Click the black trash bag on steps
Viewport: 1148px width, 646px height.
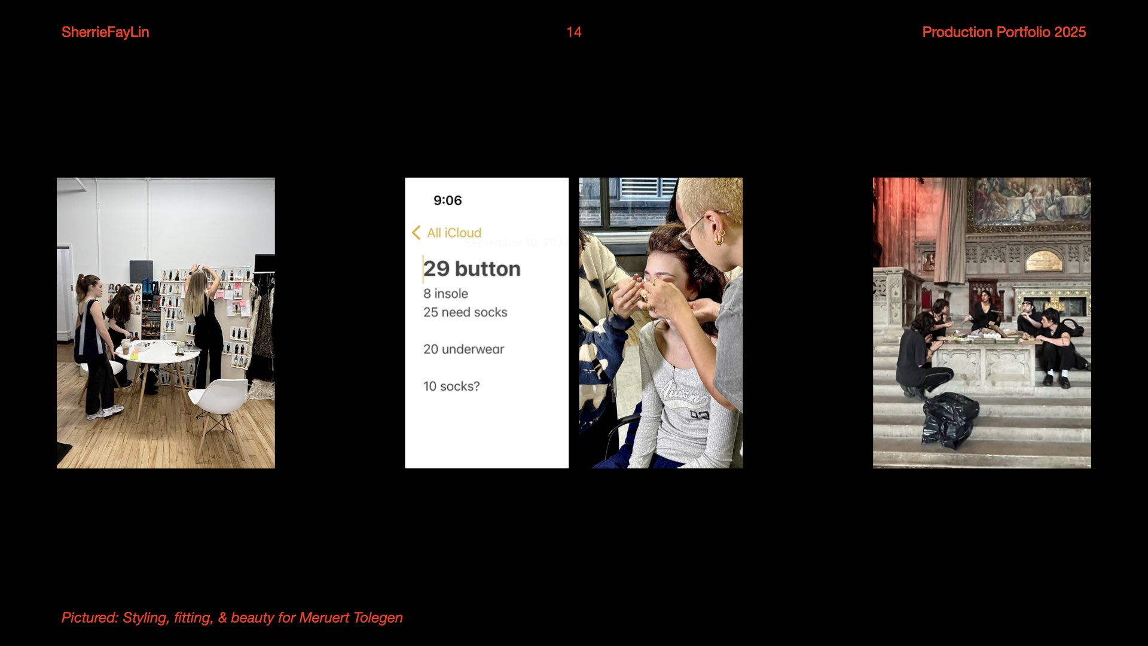949,419
